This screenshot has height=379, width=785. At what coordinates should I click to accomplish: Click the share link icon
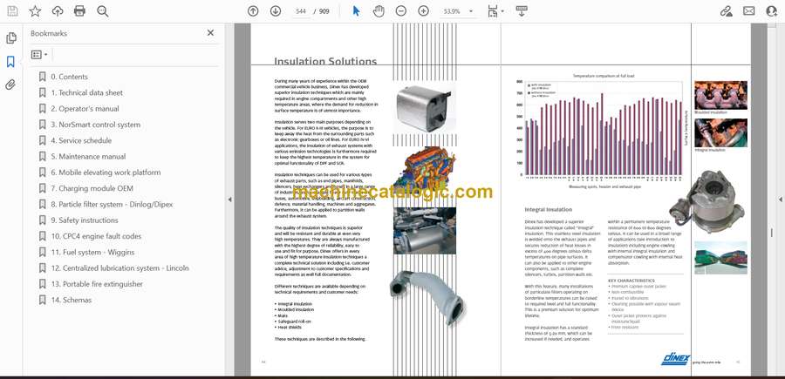726,11
